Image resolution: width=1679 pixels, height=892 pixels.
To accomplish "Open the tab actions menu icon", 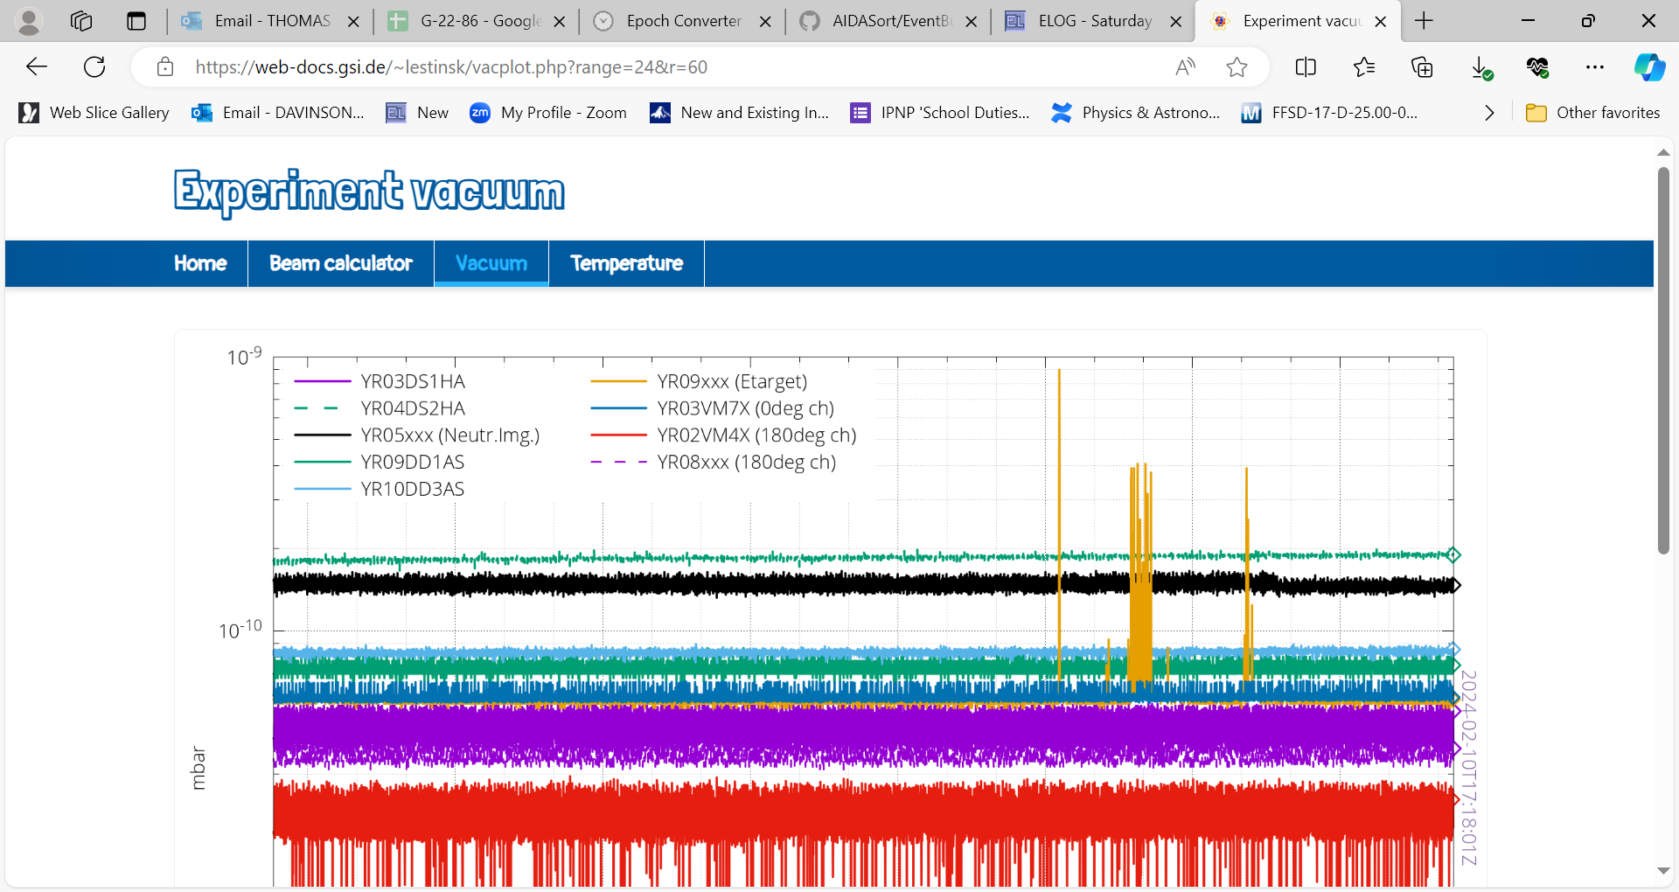I will [136, 21].
